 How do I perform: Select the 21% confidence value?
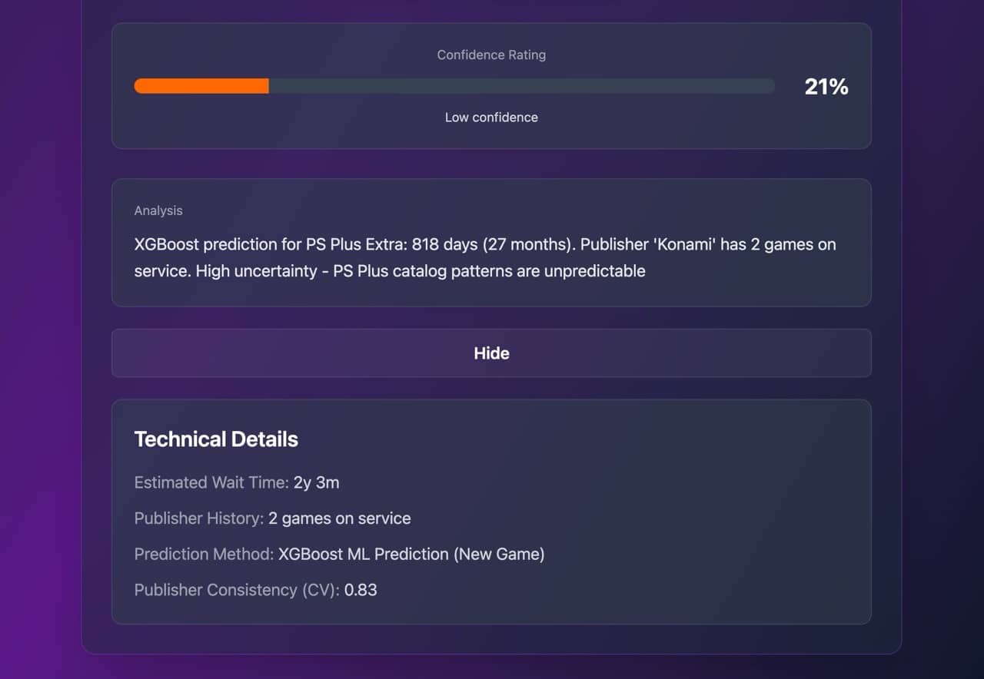coord(826,87)
